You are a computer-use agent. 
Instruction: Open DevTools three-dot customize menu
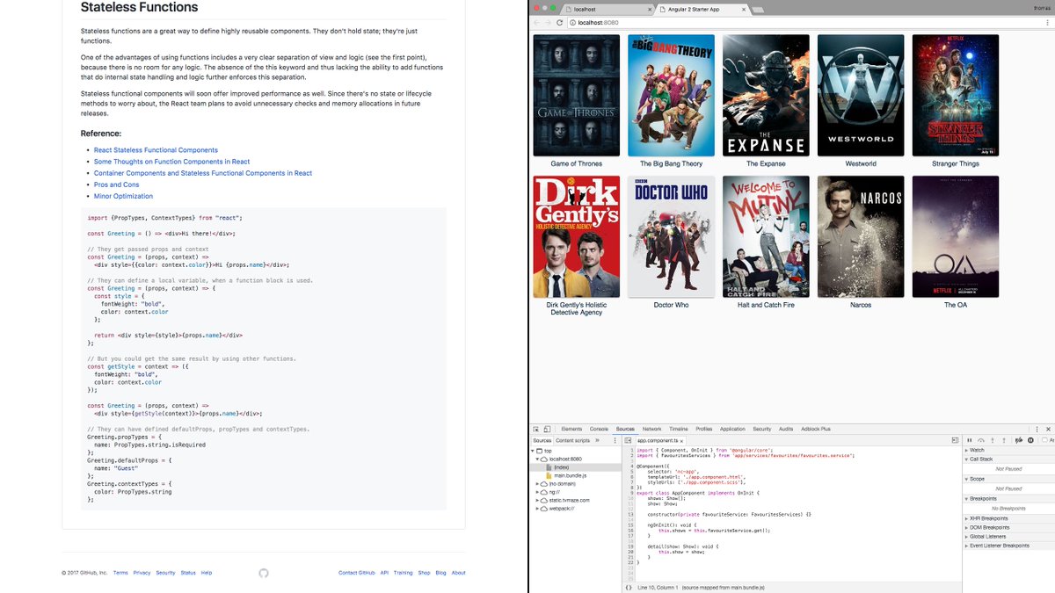(x=1037, y=430)
